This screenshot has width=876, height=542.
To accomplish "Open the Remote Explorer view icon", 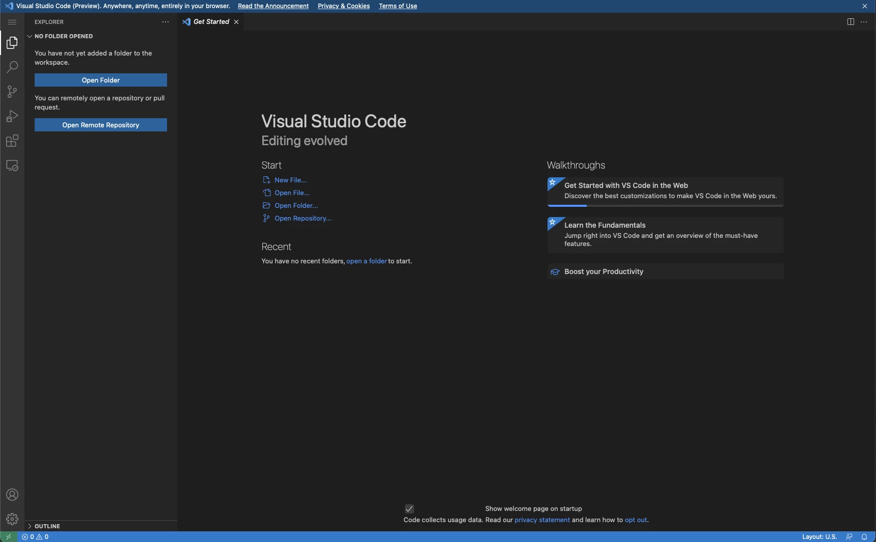I will pyautogui.click(x=12, y=166).
